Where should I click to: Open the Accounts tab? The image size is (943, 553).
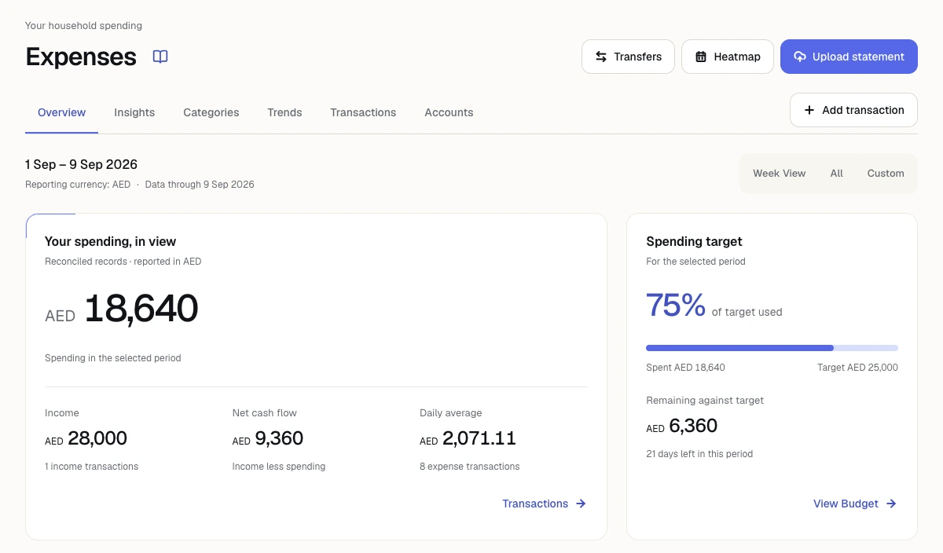[449, 112]
